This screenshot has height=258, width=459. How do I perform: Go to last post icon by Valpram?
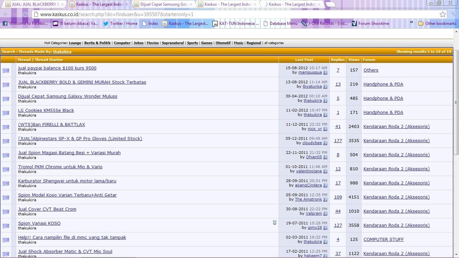coord(325,214)
